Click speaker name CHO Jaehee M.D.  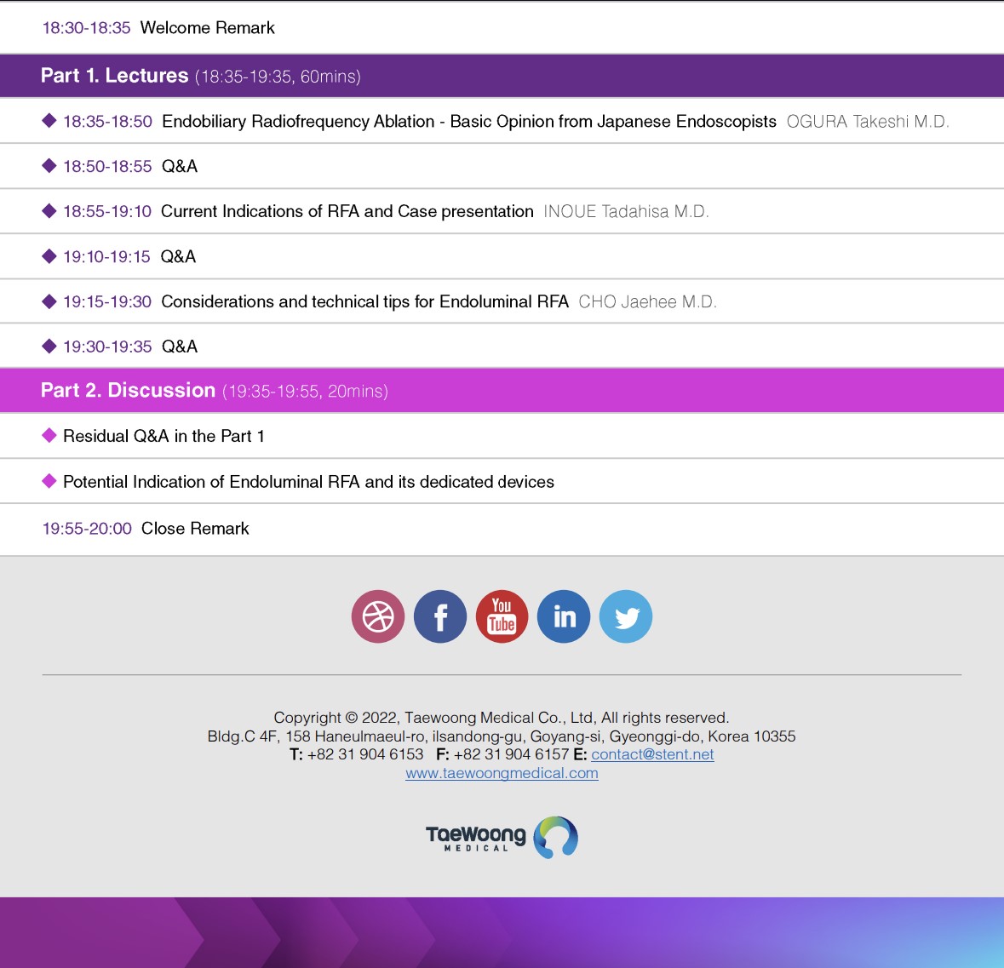tap(647, 302)
